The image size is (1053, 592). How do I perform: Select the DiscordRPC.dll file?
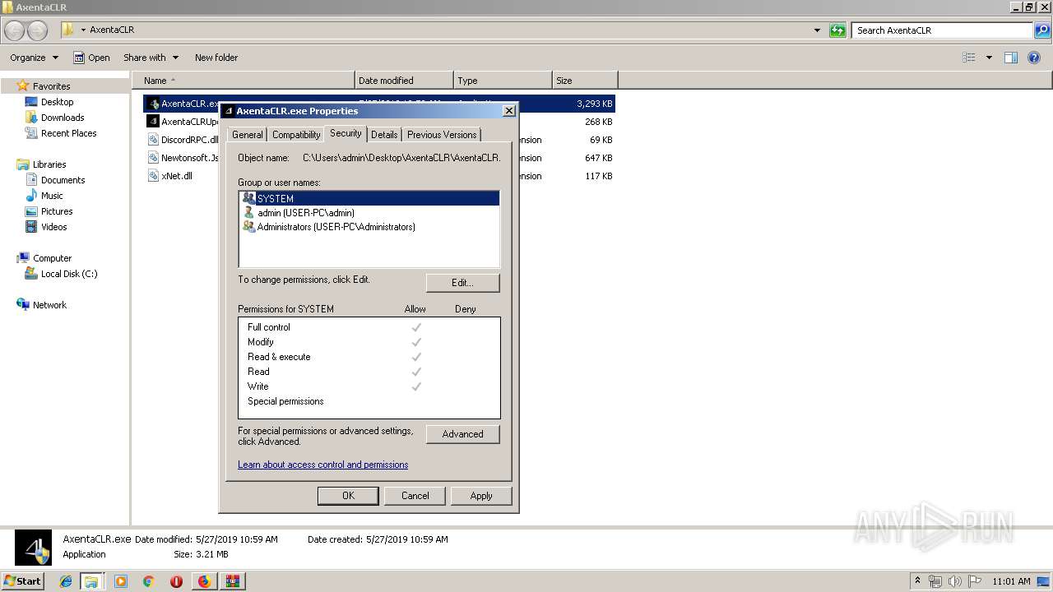point(183,140)
